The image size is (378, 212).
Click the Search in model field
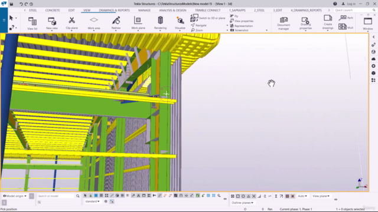click(x=56, y=196)
